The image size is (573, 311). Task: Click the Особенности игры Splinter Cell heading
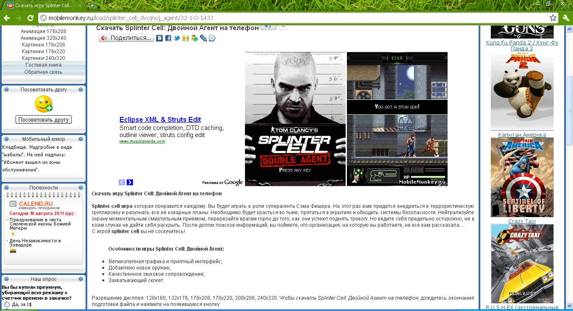166,249
